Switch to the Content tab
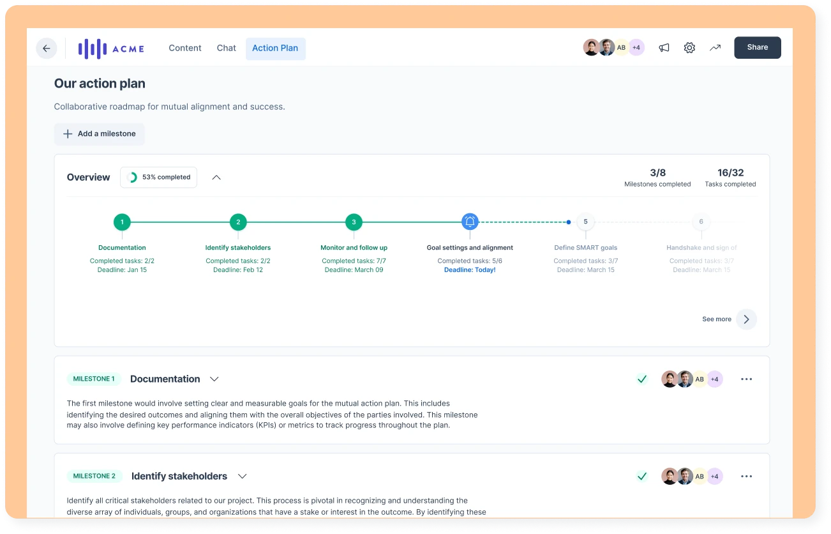 point(185,48)
